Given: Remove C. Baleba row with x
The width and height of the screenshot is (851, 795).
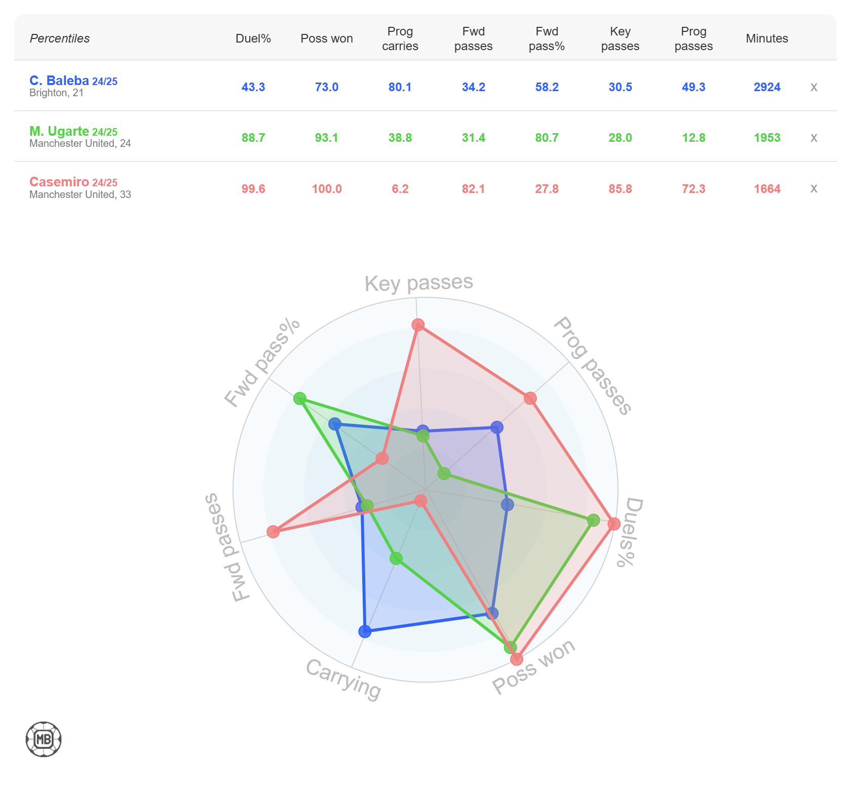Looking at the screenshot, I should (814, 87).
